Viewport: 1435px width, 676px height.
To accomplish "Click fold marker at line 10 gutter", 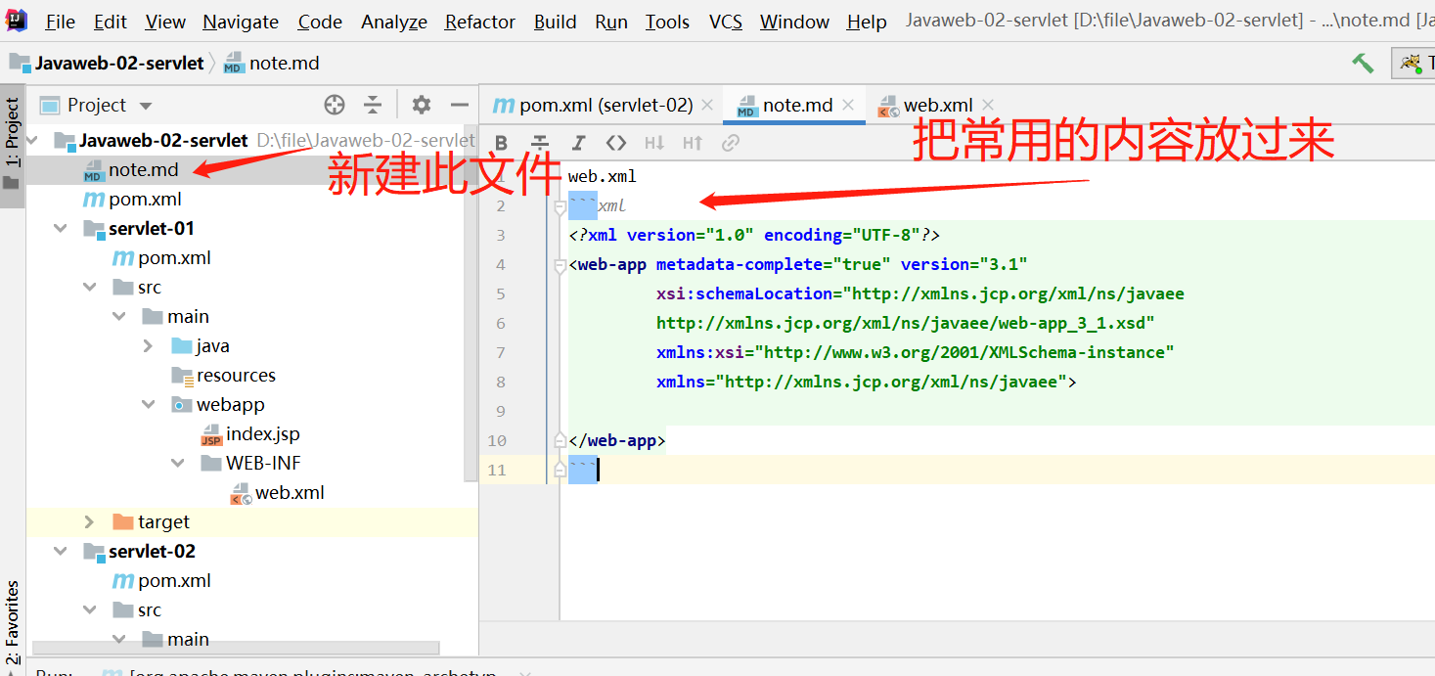I will [x=560, y=440].
